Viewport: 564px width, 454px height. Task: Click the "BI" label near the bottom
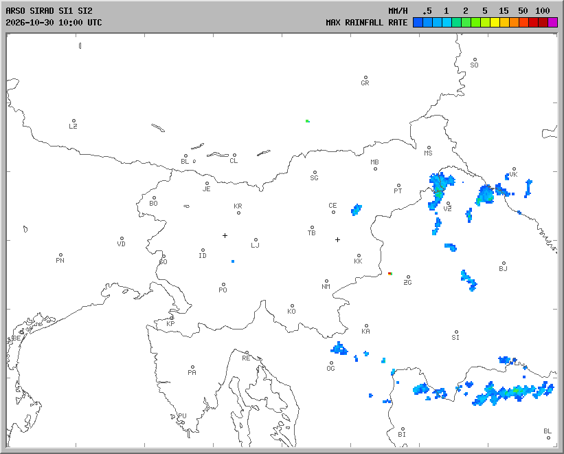402,434
